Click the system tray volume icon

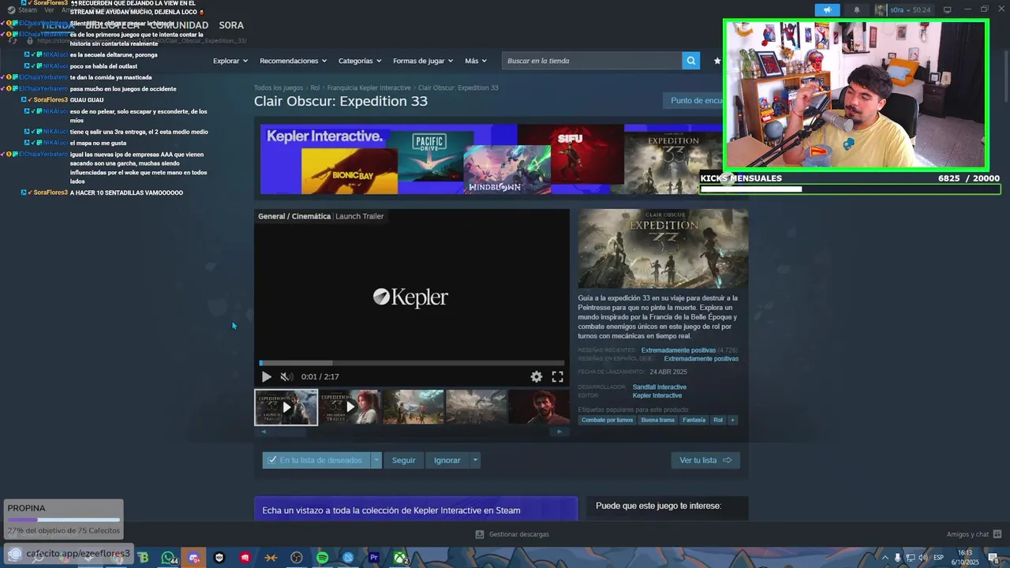pos(922,558)
